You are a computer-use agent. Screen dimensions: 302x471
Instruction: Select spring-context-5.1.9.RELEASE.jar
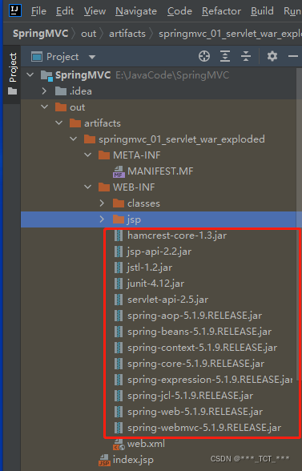202,348
